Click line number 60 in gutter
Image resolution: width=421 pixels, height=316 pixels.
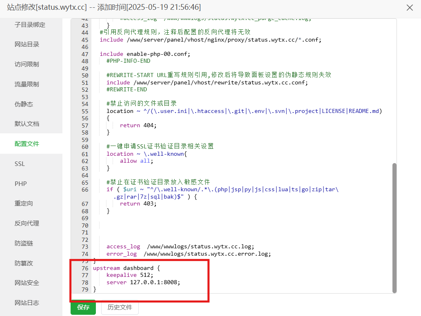pos(85,147)
